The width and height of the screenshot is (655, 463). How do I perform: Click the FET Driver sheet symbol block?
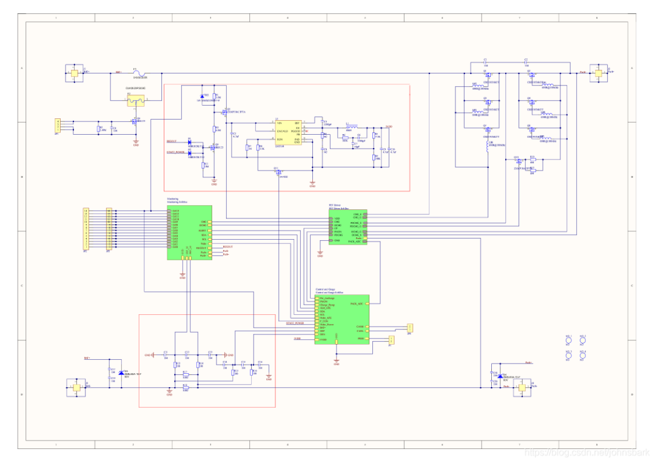pos(348,227)
